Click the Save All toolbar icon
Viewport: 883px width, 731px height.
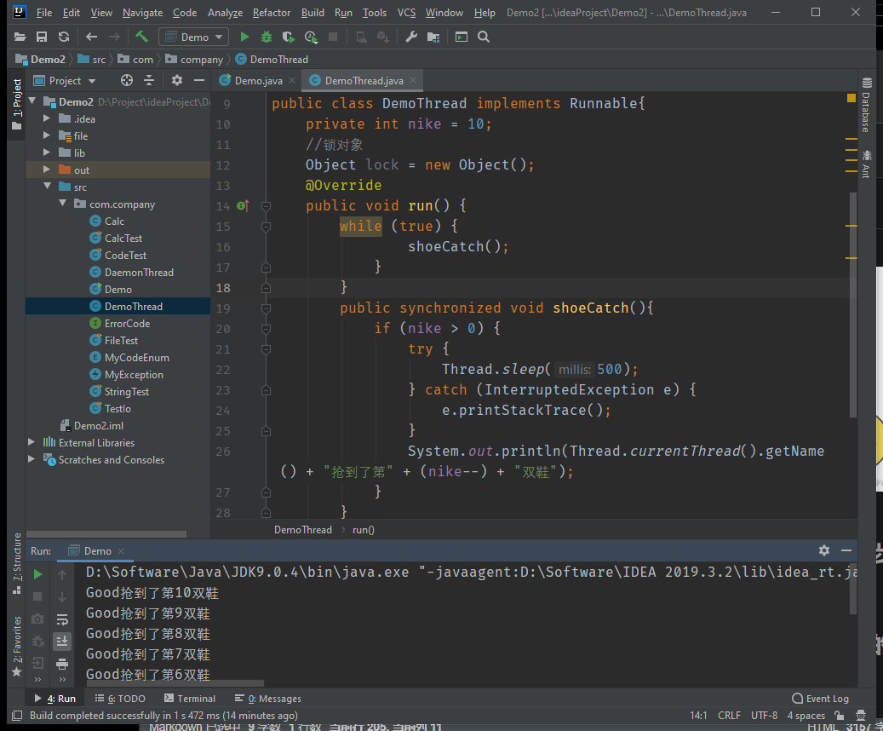(x=42, y=37)
